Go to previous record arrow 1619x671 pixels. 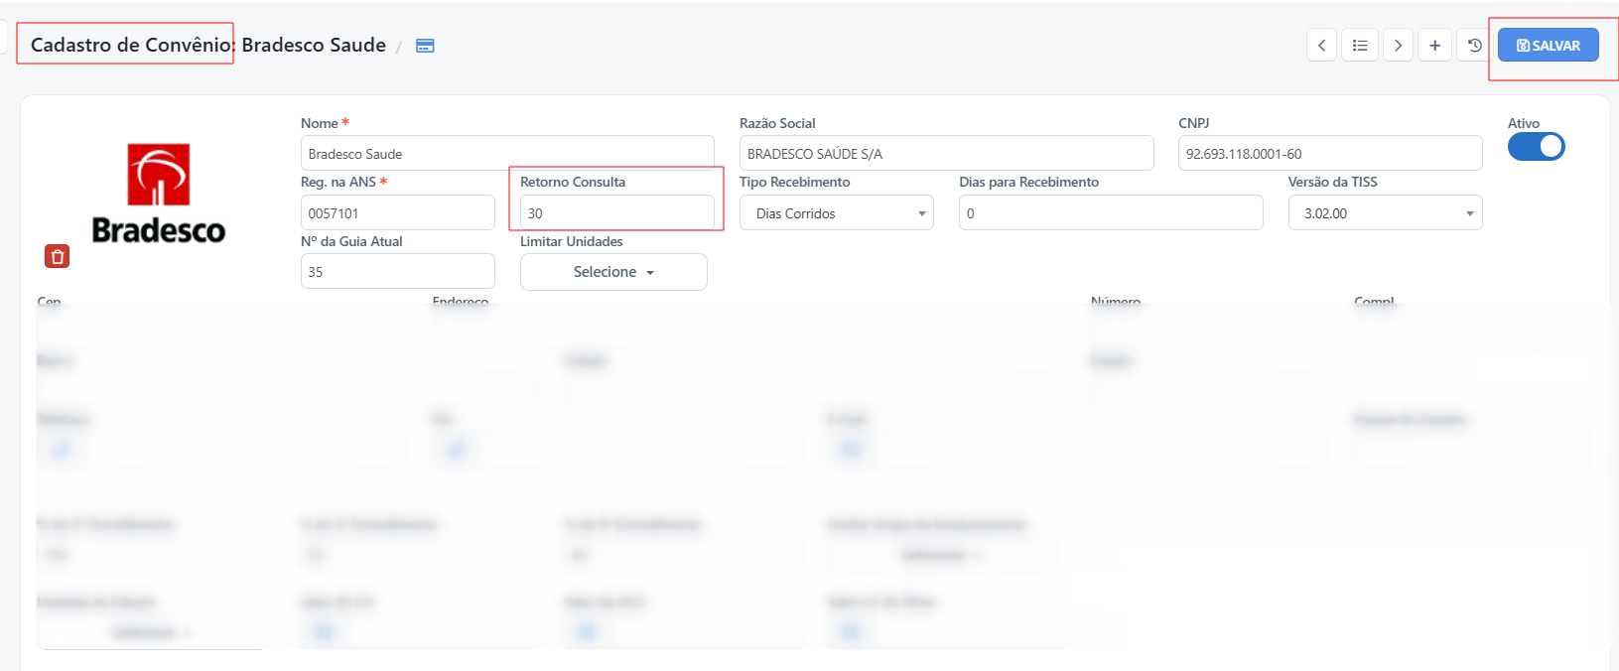point(1321,46)
